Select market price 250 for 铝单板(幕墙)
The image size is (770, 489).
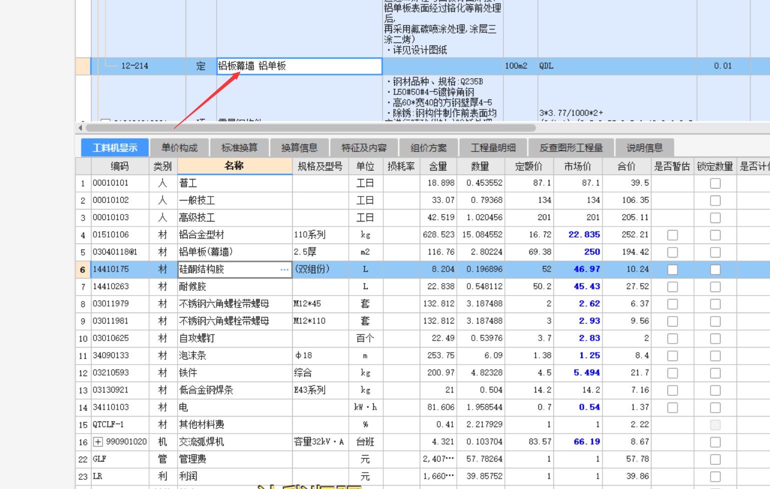(x=578, y=252)
